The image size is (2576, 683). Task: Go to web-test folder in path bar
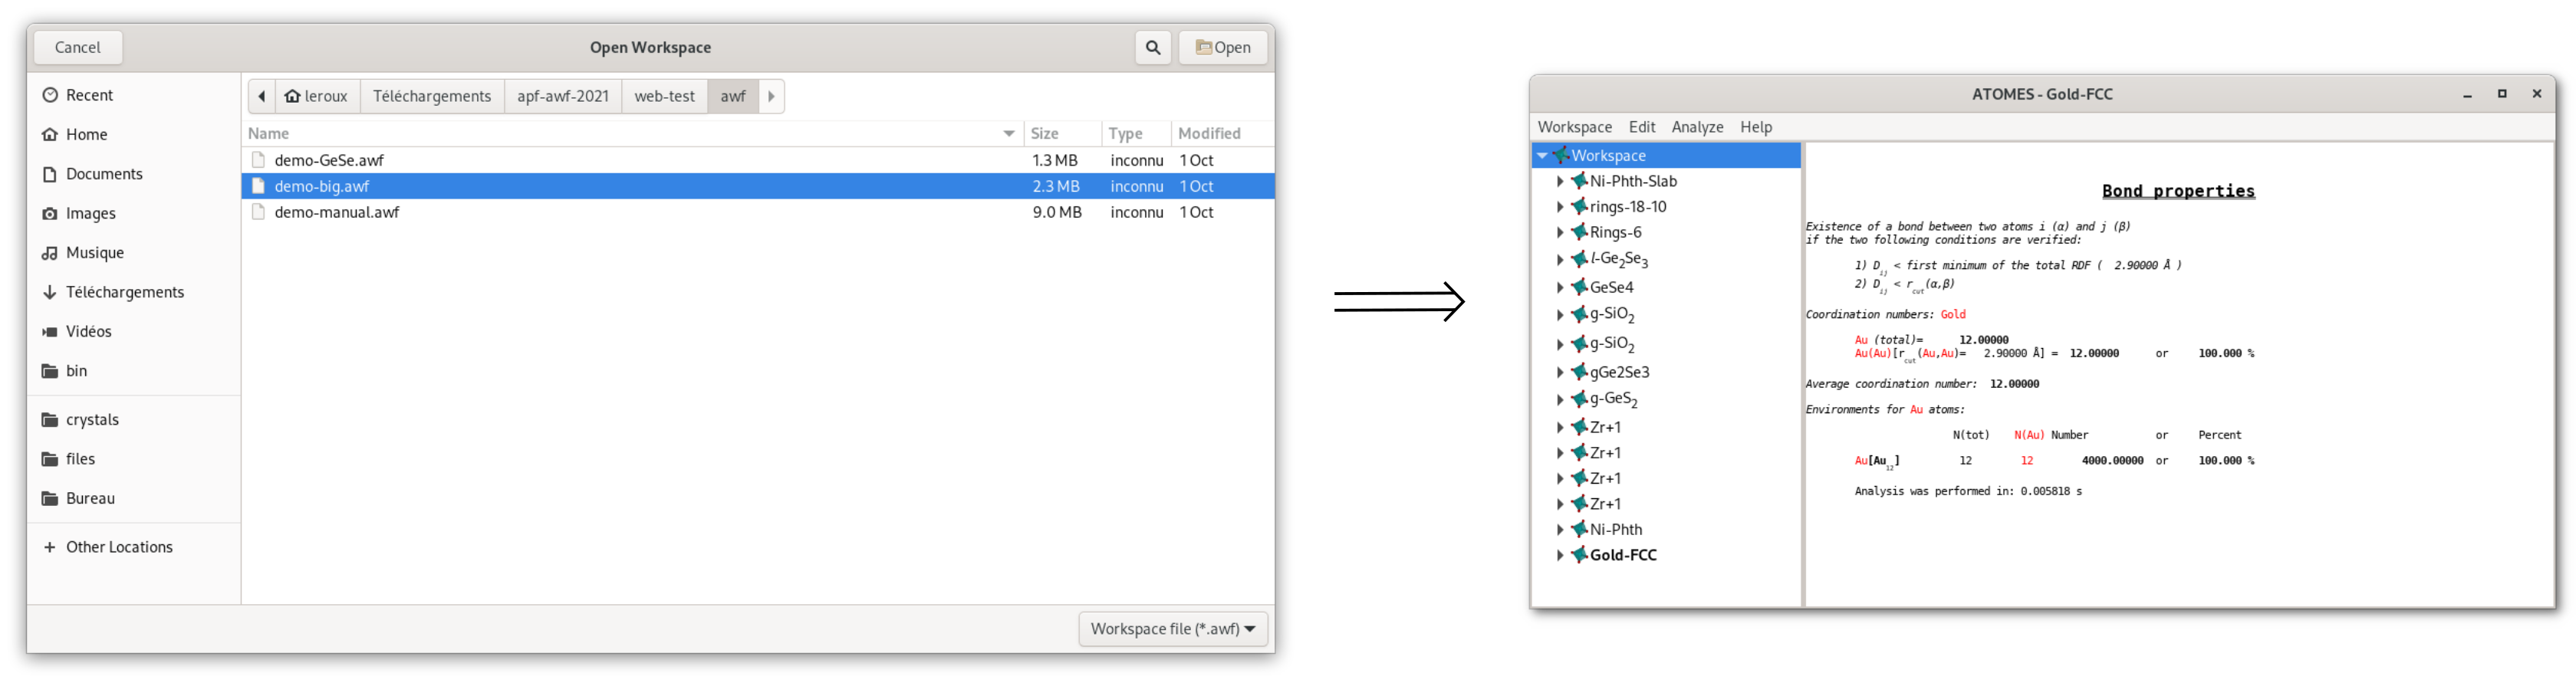664,97
